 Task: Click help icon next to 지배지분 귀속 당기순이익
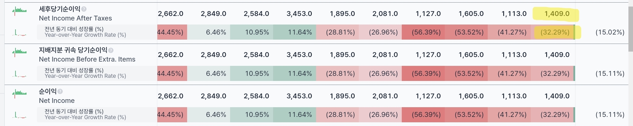(x=111, y=50)
